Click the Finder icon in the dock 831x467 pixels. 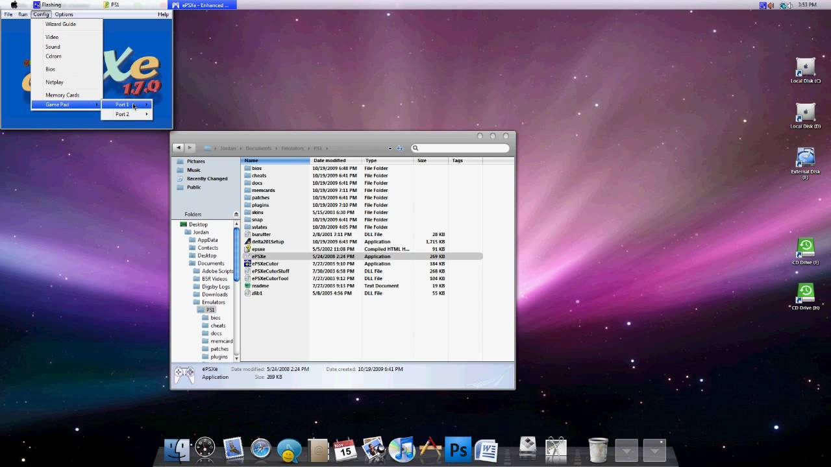(x=177, y=449)
